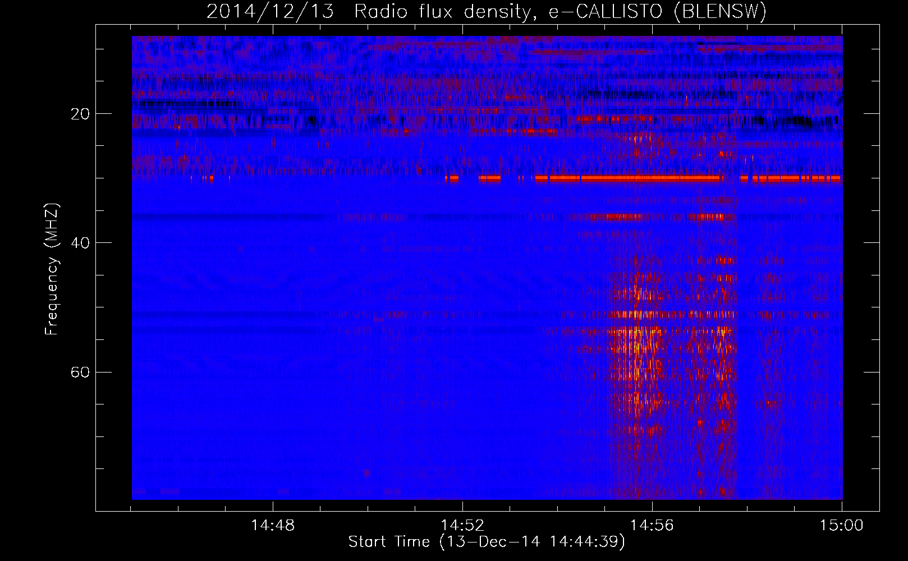Click the 'Frequency (MHZ)' axis label
Screen dimensions: 908x561
coord(52,269)
